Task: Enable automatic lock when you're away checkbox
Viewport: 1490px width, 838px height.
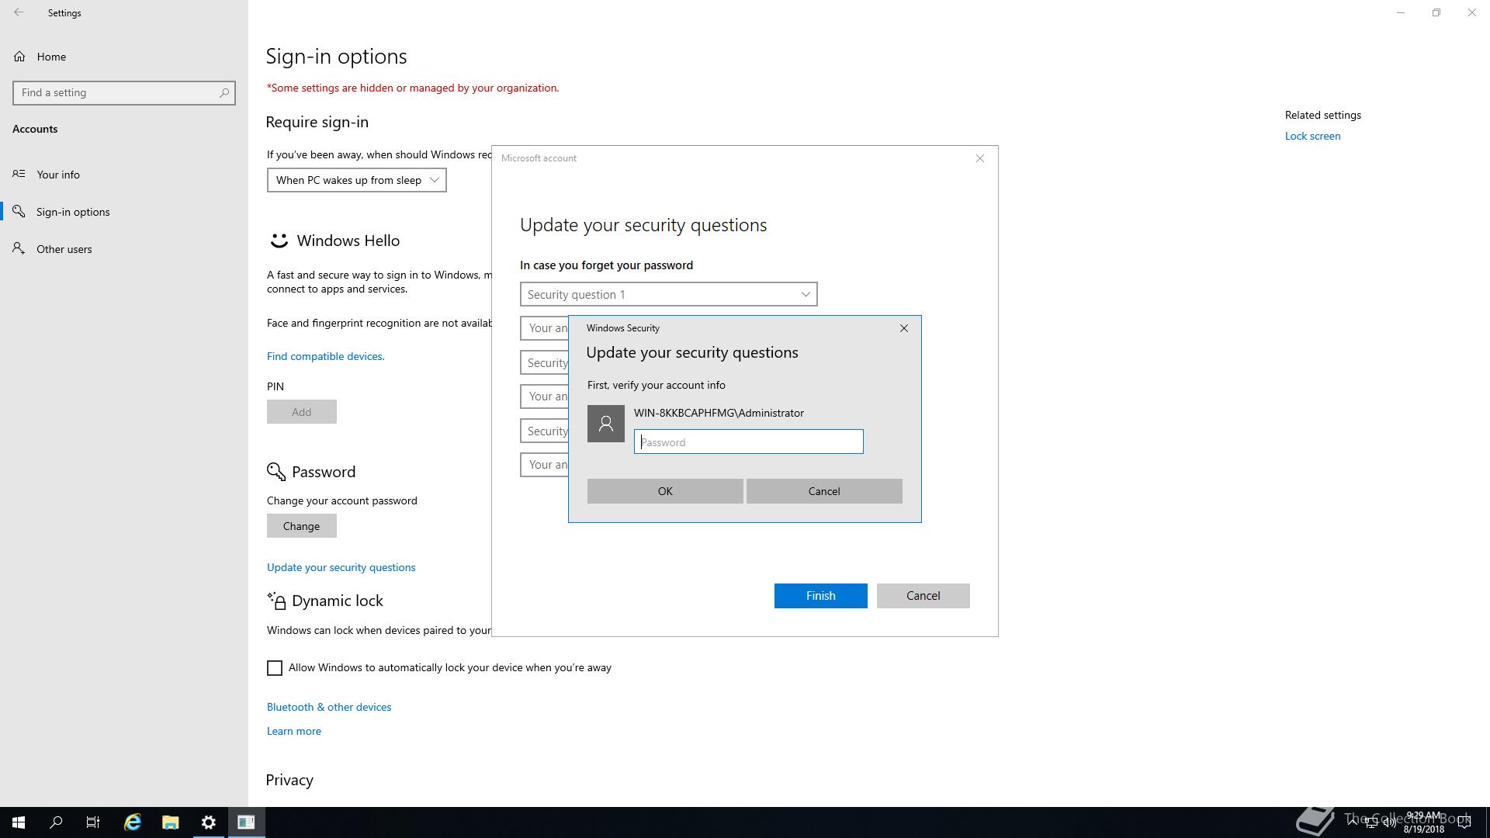Action: pyautogui.click(x=275, y=668)
